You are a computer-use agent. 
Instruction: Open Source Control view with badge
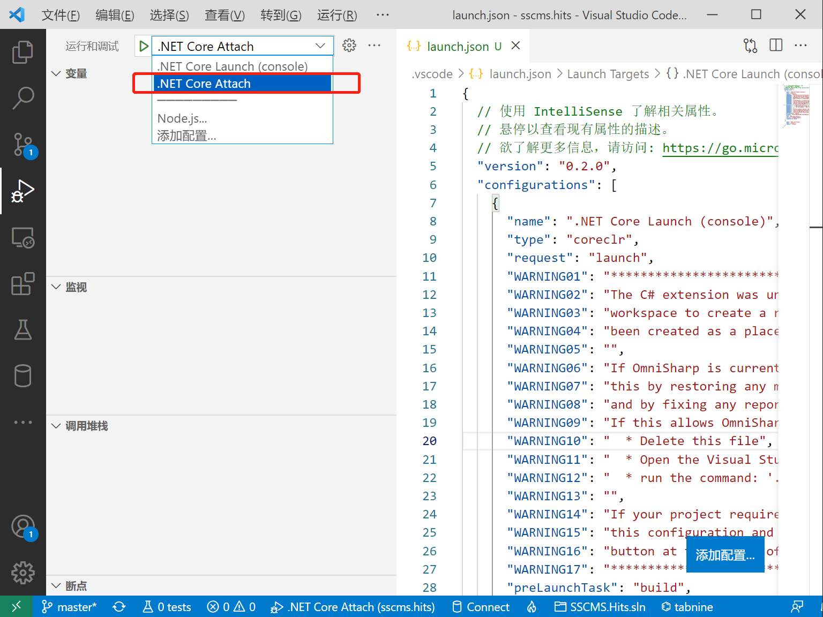[23, 145]
